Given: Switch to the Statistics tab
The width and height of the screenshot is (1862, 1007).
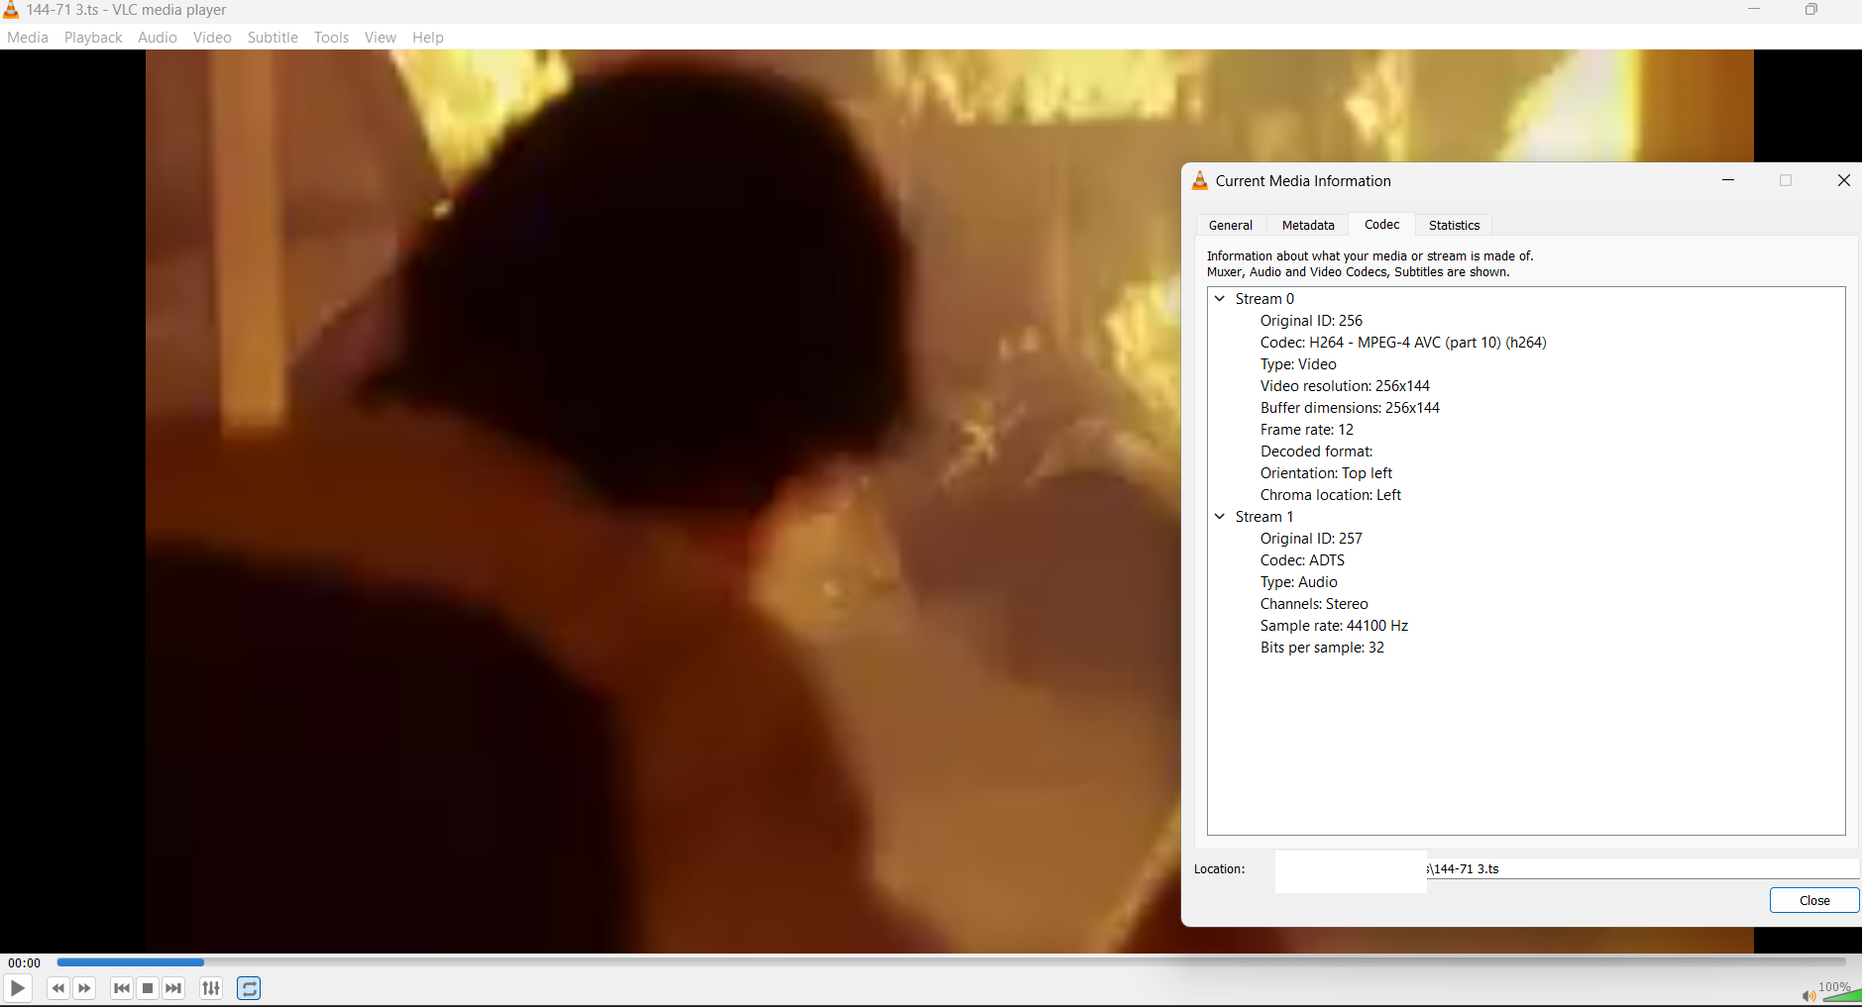Looking at the screenshot, I should click(1455, 226).
